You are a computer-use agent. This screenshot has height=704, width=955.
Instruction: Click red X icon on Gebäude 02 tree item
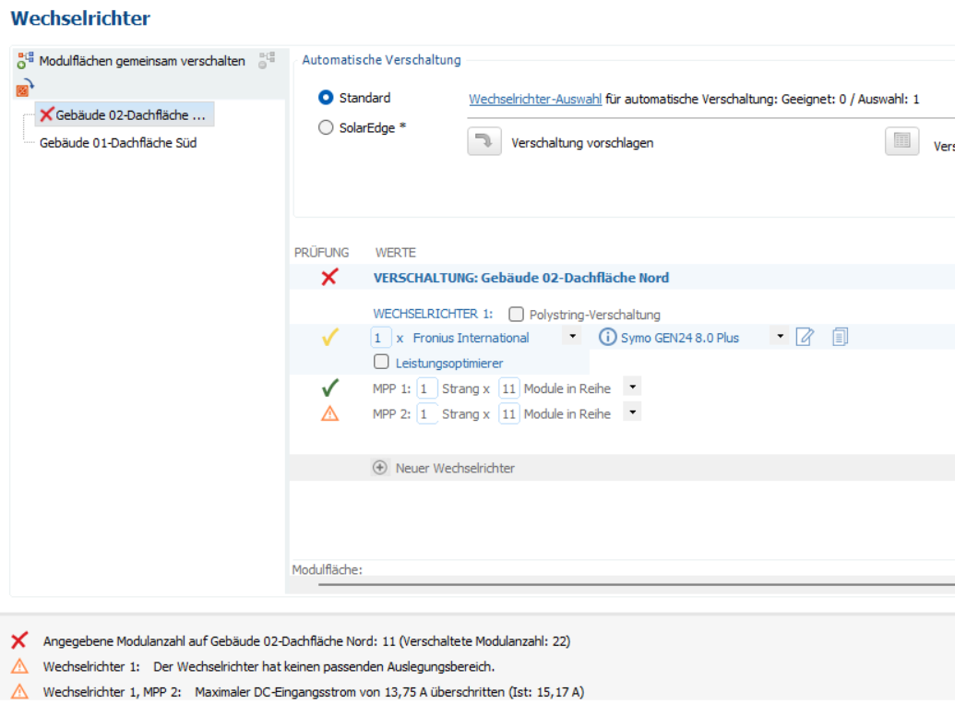click(46, 114)
